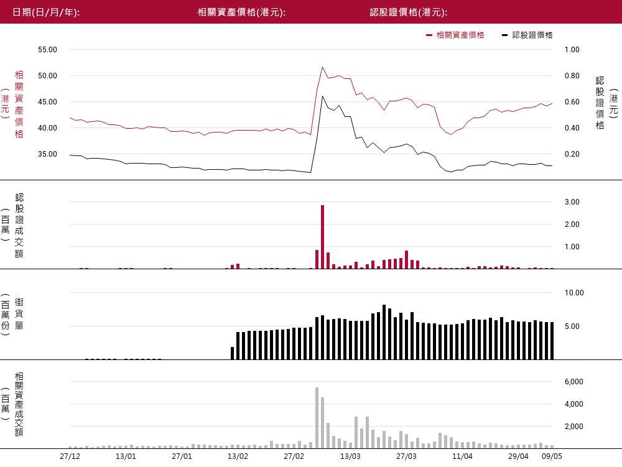The image size is (622, 467).
Task: Click the 2,000 underlying turnover axis value
Action: [574, 427]
